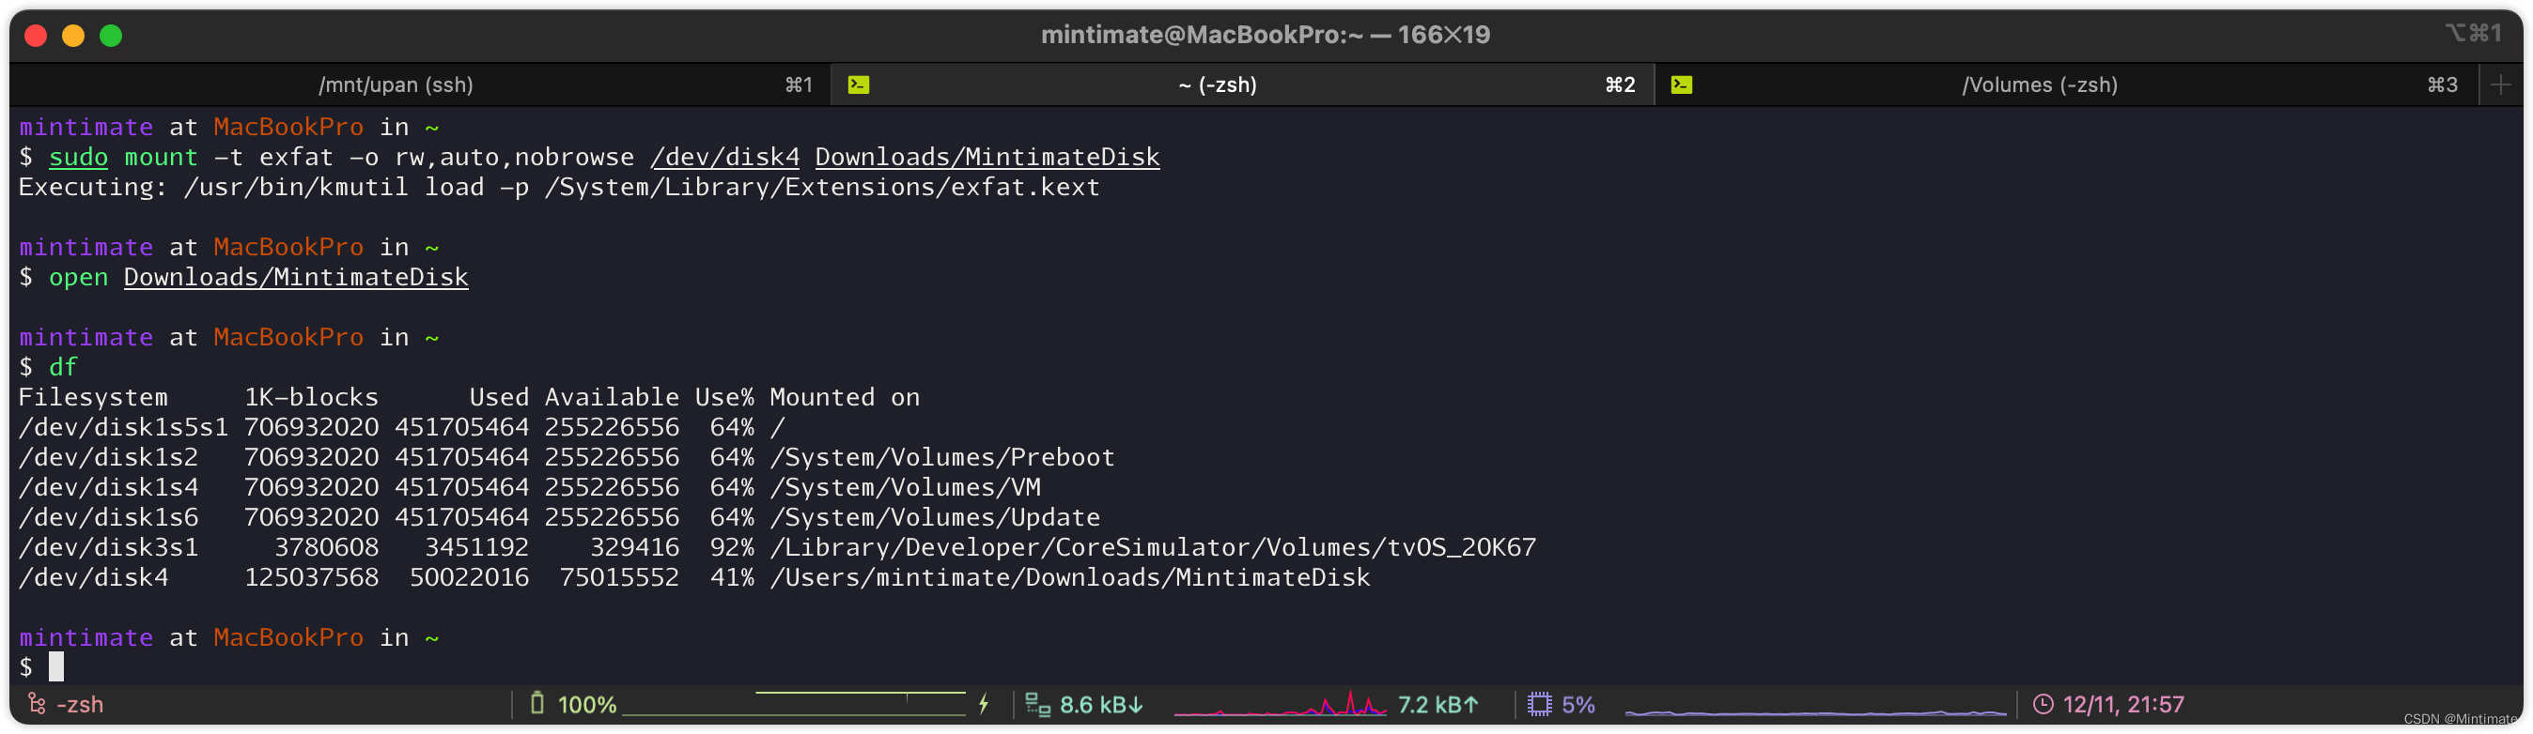This screenshot has height=734, width=2533.
Task: Add a new tab with plus button
Action: pyautogui.click(x=2500, y=84)
